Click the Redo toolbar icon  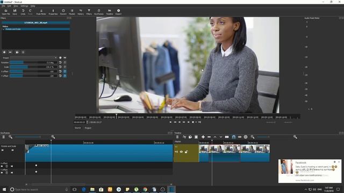click(x=30, y=12)
